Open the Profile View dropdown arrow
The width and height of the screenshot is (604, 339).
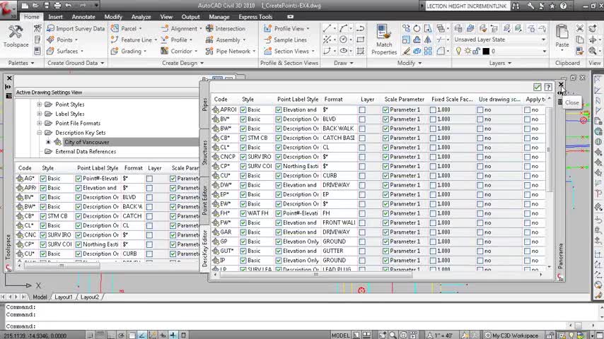click(308, 29)
